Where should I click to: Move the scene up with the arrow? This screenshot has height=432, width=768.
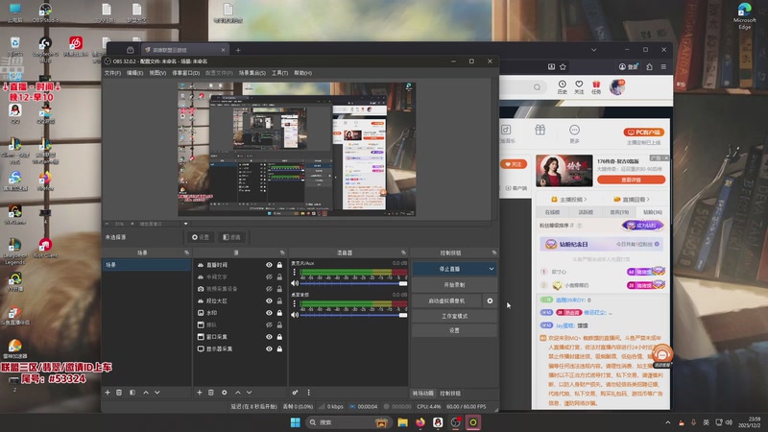point(146,393)
